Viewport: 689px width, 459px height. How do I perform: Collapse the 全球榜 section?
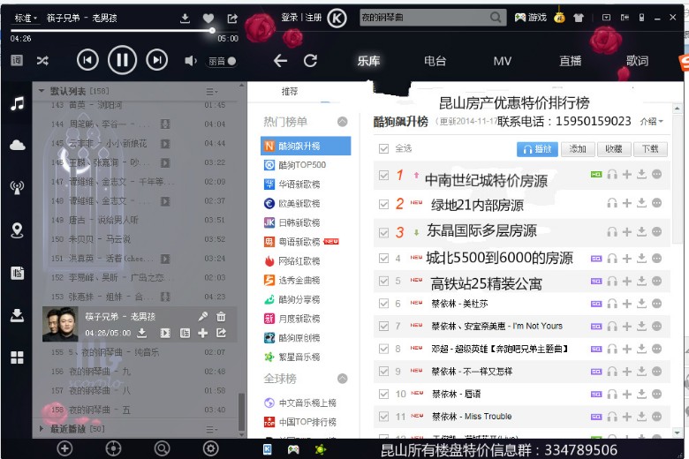(x=343, y=378)
